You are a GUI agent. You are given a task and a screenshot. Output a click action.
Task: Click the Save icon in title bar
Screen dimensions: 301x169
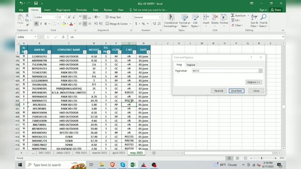click(x=36, y=3)
